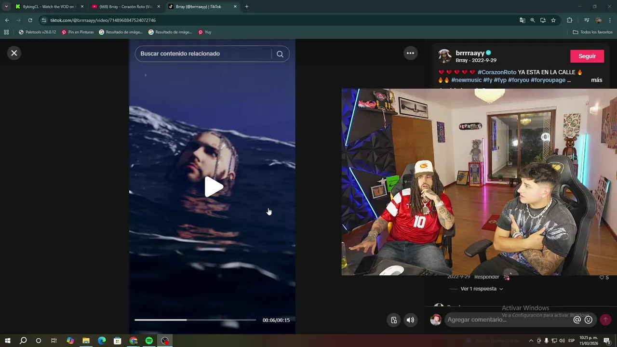Mute the video with speaker button
The width and height of the screenshot is (617, 347).
[x=410, y=320]
